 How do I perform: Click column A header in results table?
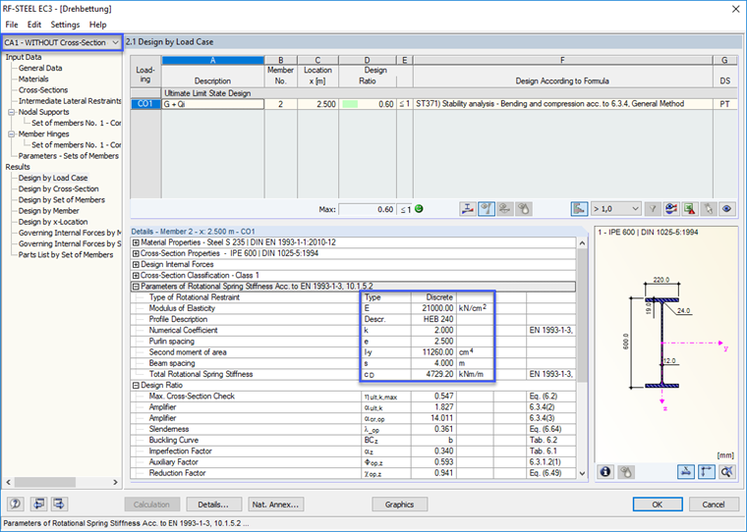coord(212,60)
